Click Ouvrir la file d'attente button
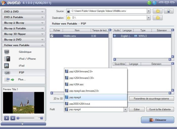The width and height of the screenshot is (177, 129). 160,109
